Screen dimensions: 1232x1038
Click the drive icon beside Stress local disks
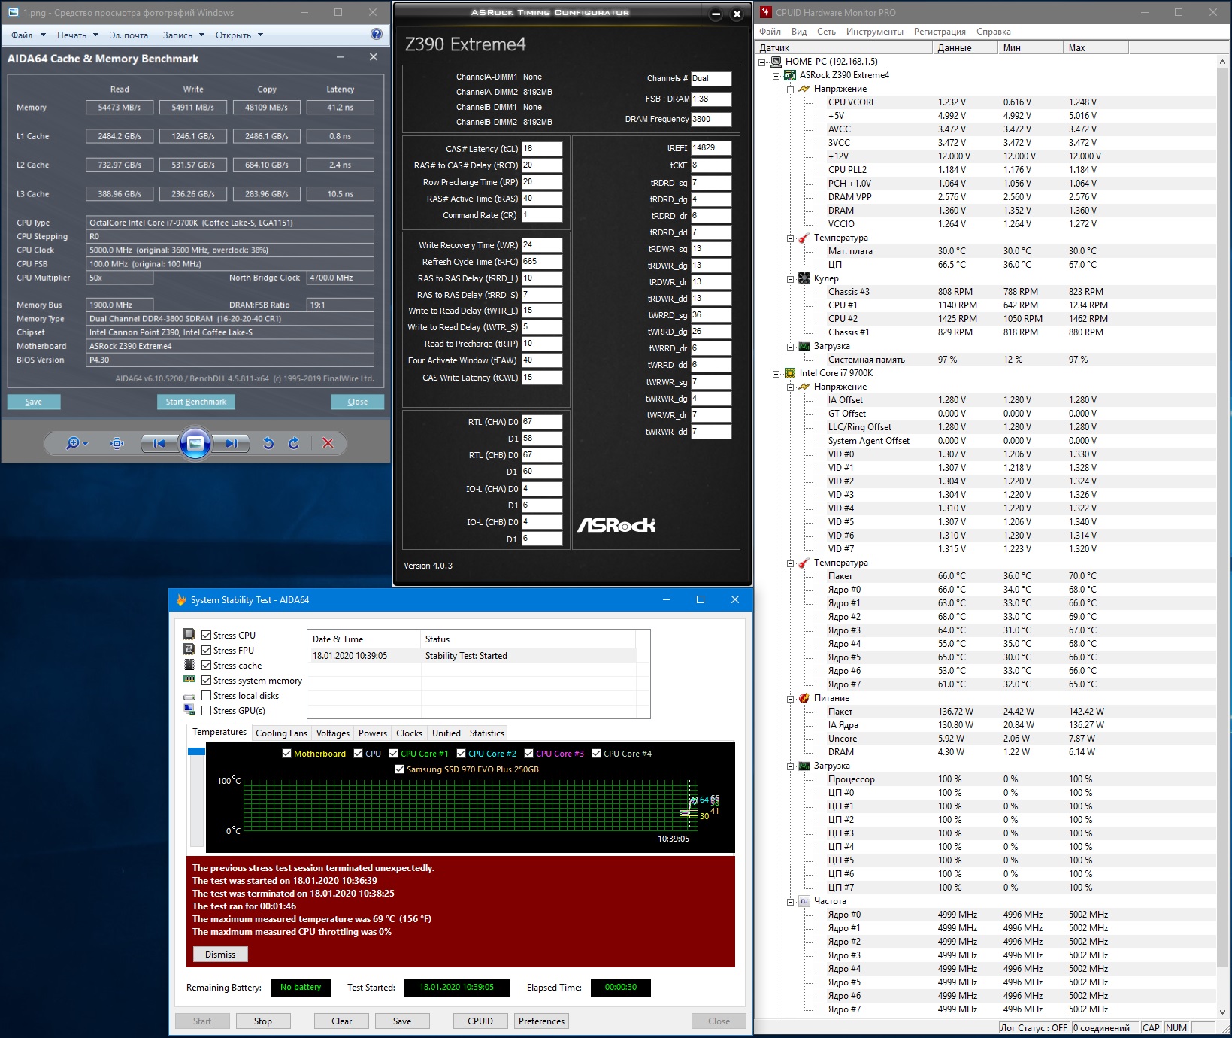(189, 696)
